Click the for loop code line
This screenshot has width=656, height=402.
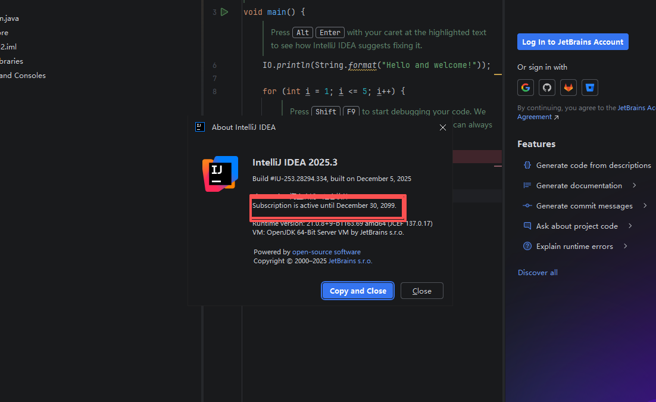click(333, 91)
